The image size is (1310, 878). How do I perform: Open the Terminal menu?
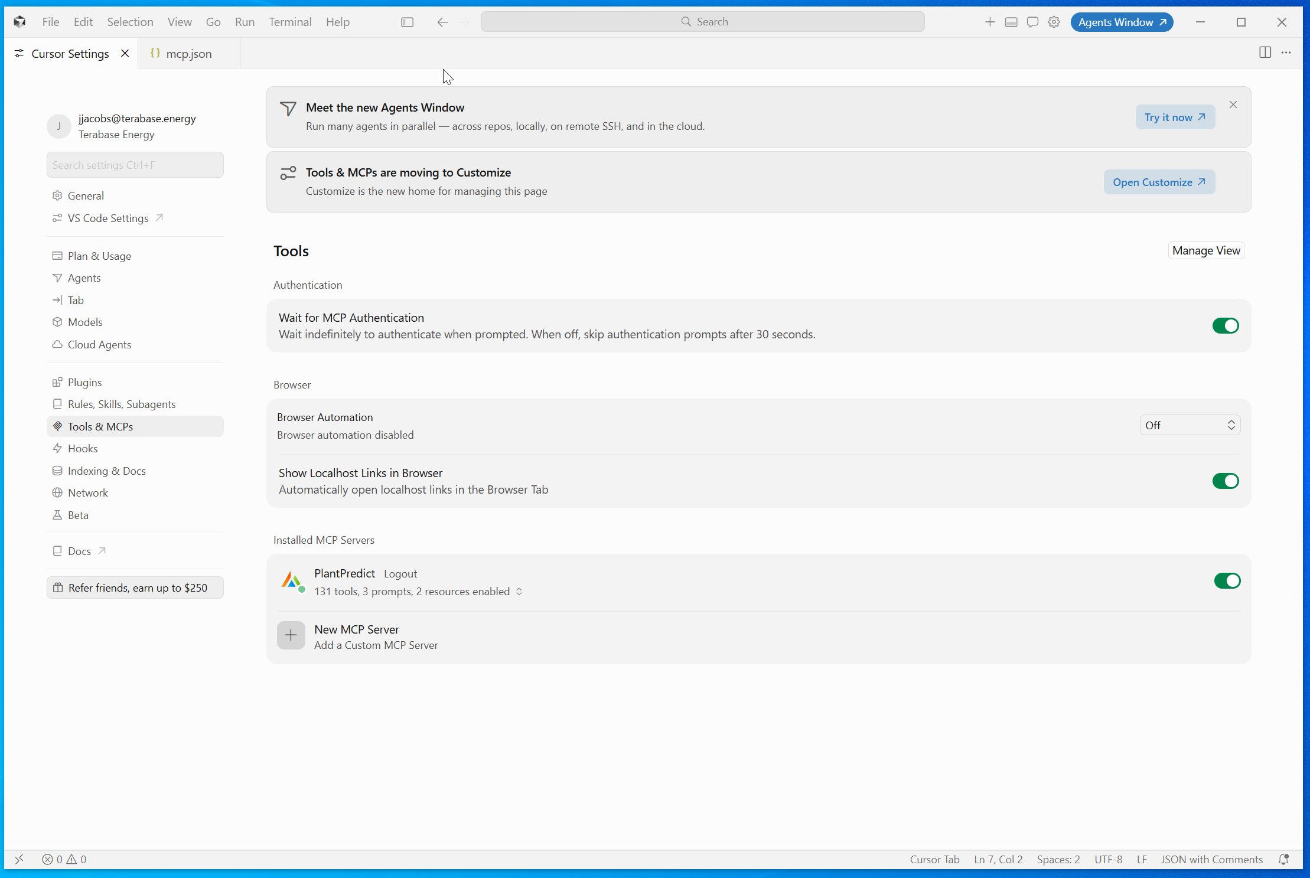[x=290, y=22]
